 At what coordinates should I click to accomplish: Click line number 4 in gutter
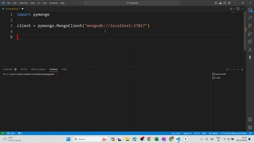(x=12, y=31)
